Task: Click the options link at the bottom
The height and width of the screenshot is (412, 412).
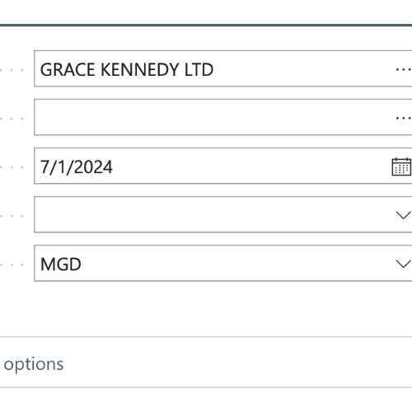Action: click(x=34, y=365)
